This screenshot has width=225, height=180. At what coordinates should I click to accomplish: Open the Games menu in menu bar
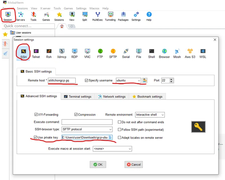[68, 8]
